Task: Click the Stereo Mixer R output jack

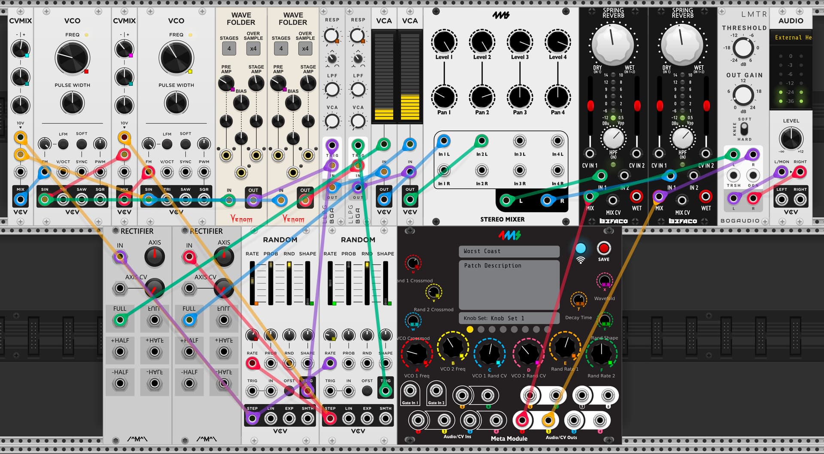Action: 546,200
